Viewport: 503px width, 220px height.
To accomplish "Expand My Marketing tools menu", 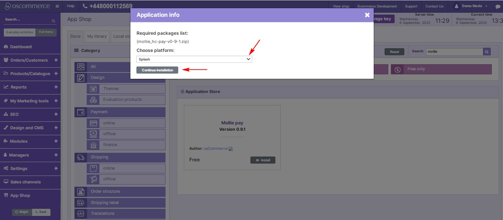I will click(56, 101).
